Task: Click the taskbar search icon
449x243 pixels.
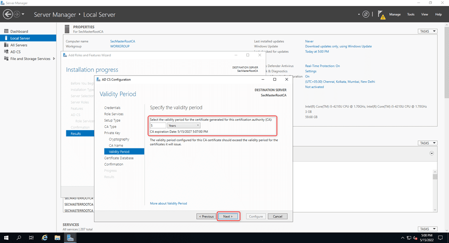Action: [19, 238]
